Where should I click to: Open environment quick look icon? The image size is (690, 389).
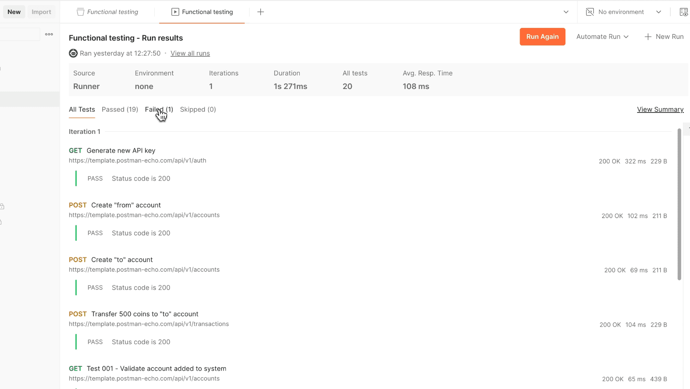pos(684,12)
